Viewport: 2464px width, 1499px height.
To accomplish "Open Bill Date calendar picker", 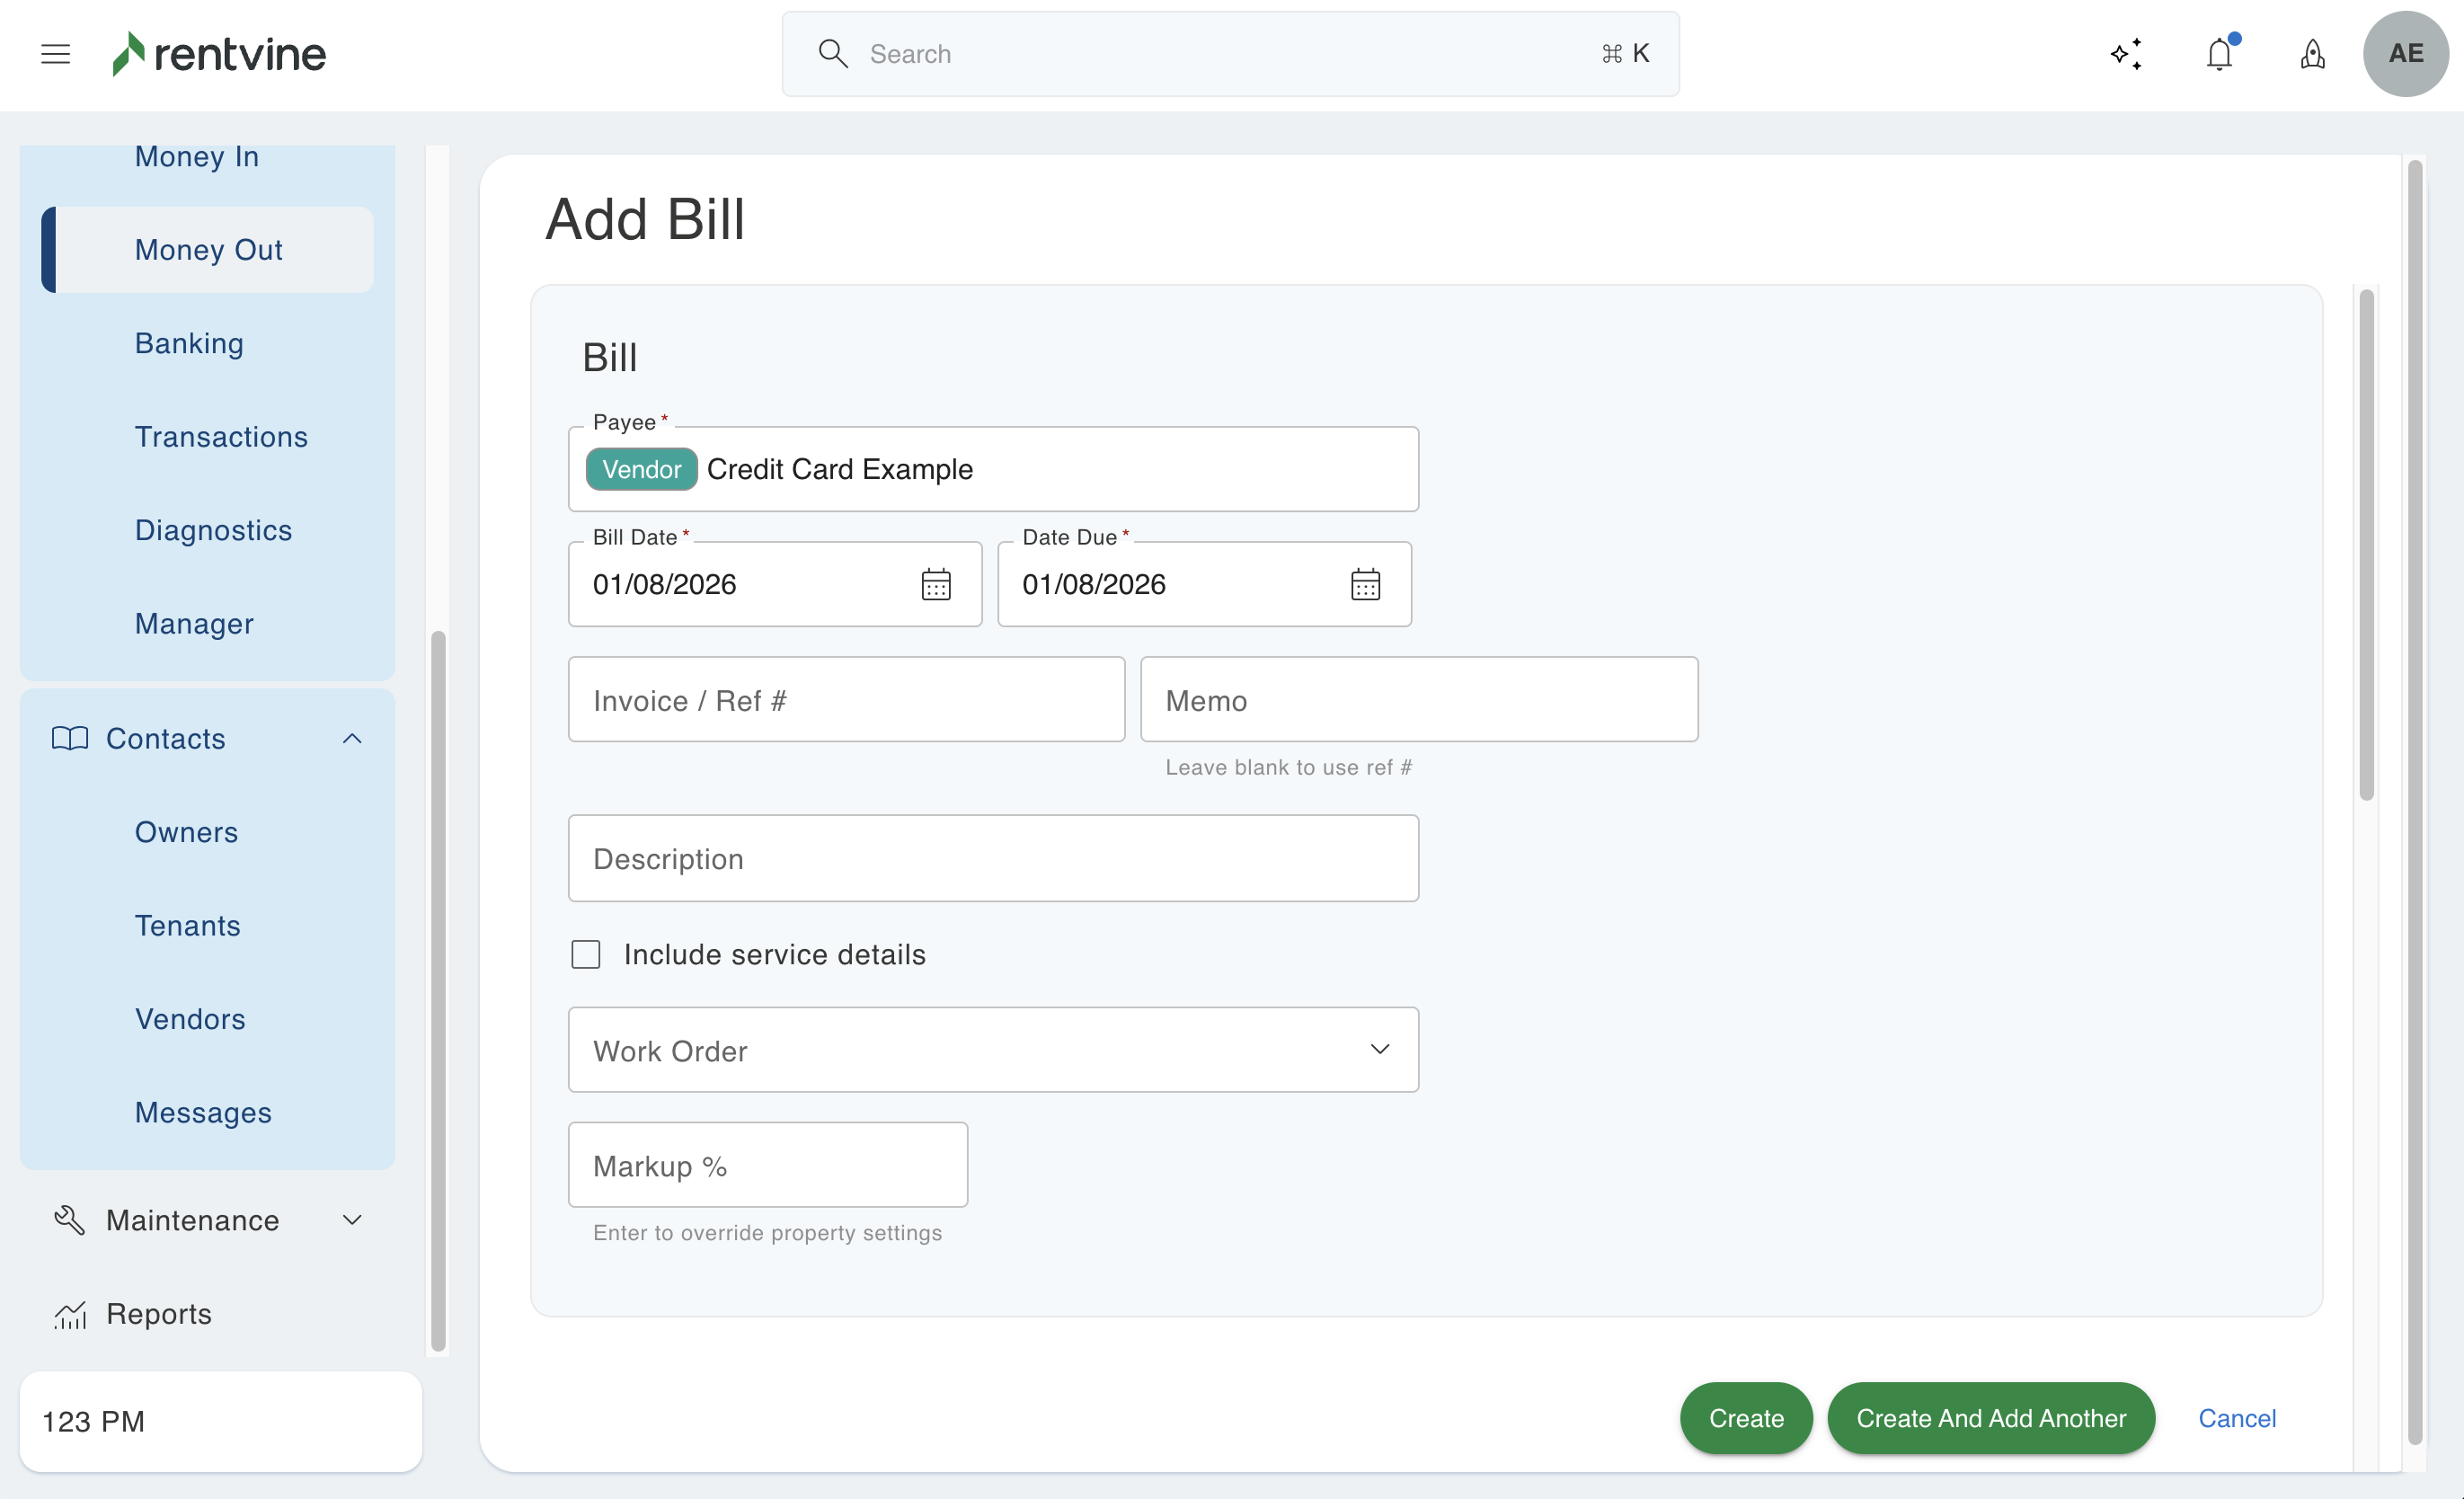I will coord(936,584).
